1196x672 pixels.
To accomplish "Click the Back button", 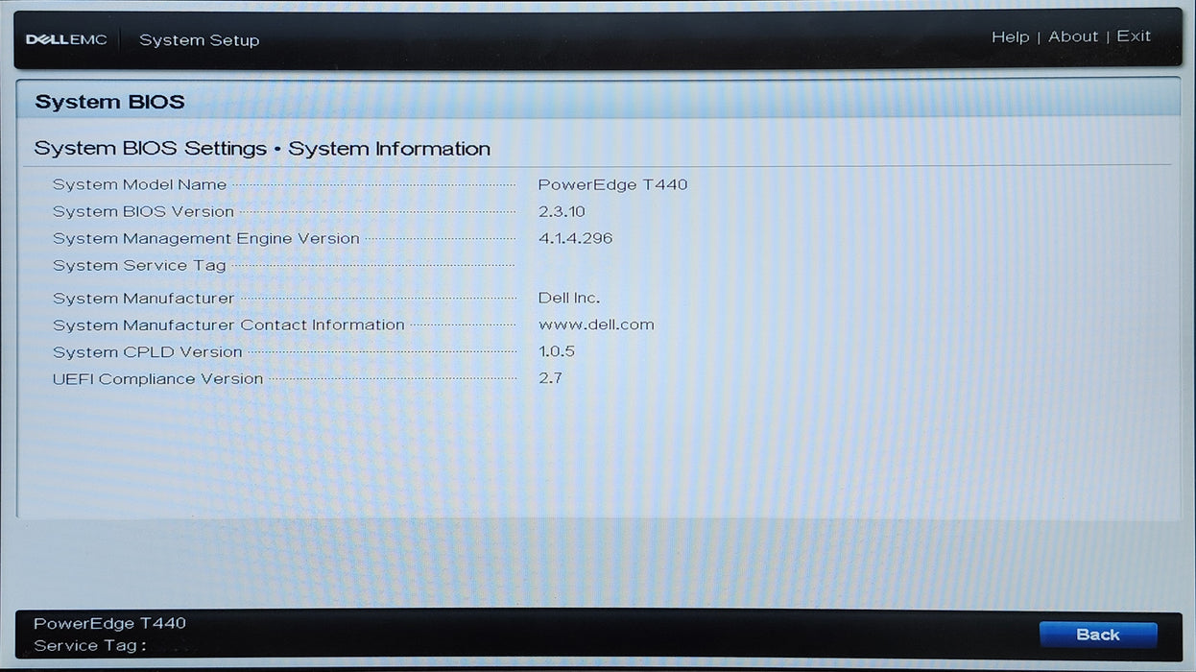I will point(1097,635).
